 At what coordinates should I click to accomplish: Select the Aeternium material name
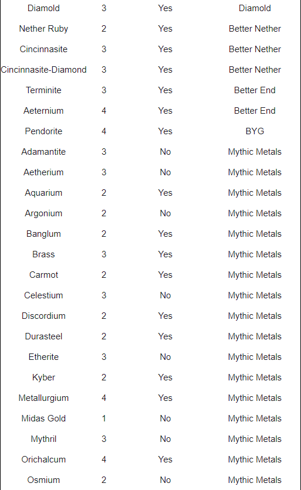click(43, 111)
